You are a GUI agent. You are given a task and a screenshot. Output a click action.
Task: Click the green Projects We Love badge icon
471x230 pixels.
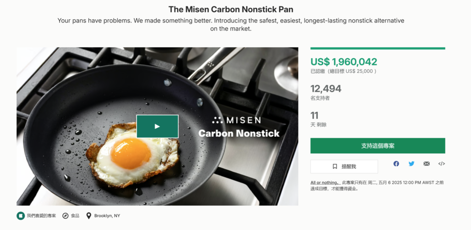20,216
